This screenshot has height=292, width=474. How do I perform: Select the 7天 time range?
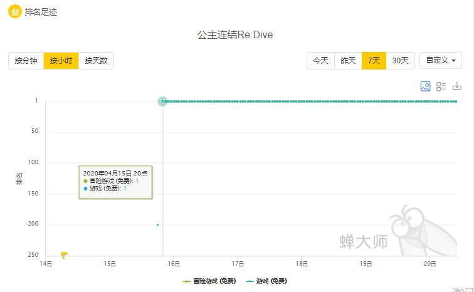point(374,61)
